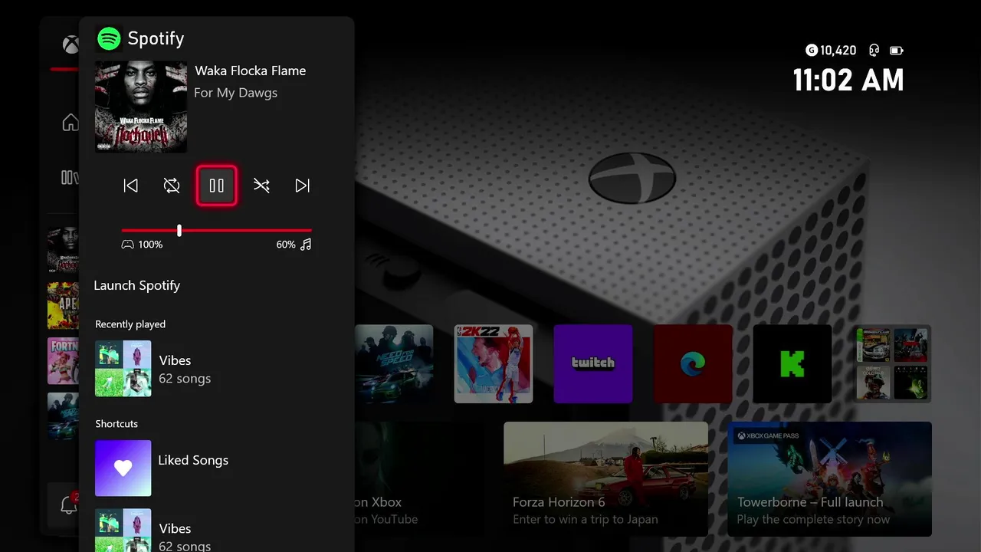Click the 11:02 AM clock

pyautogui.click(x=848, y=80)
